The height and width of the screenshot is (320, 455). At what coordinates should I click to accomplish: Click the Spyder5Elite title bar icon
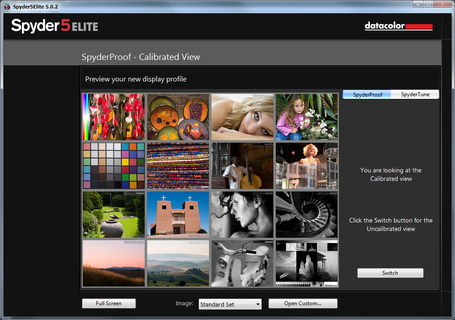point(7,7)
